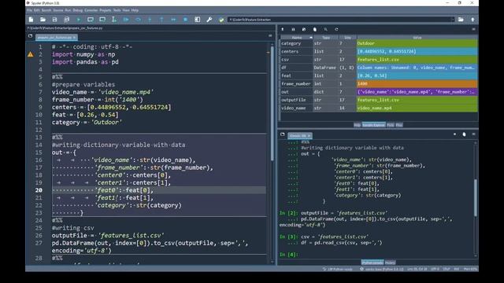The height and width of the screenshot is (283, 504).
Task: Close the Console 1/A tab
Action: tap(309, 136)
